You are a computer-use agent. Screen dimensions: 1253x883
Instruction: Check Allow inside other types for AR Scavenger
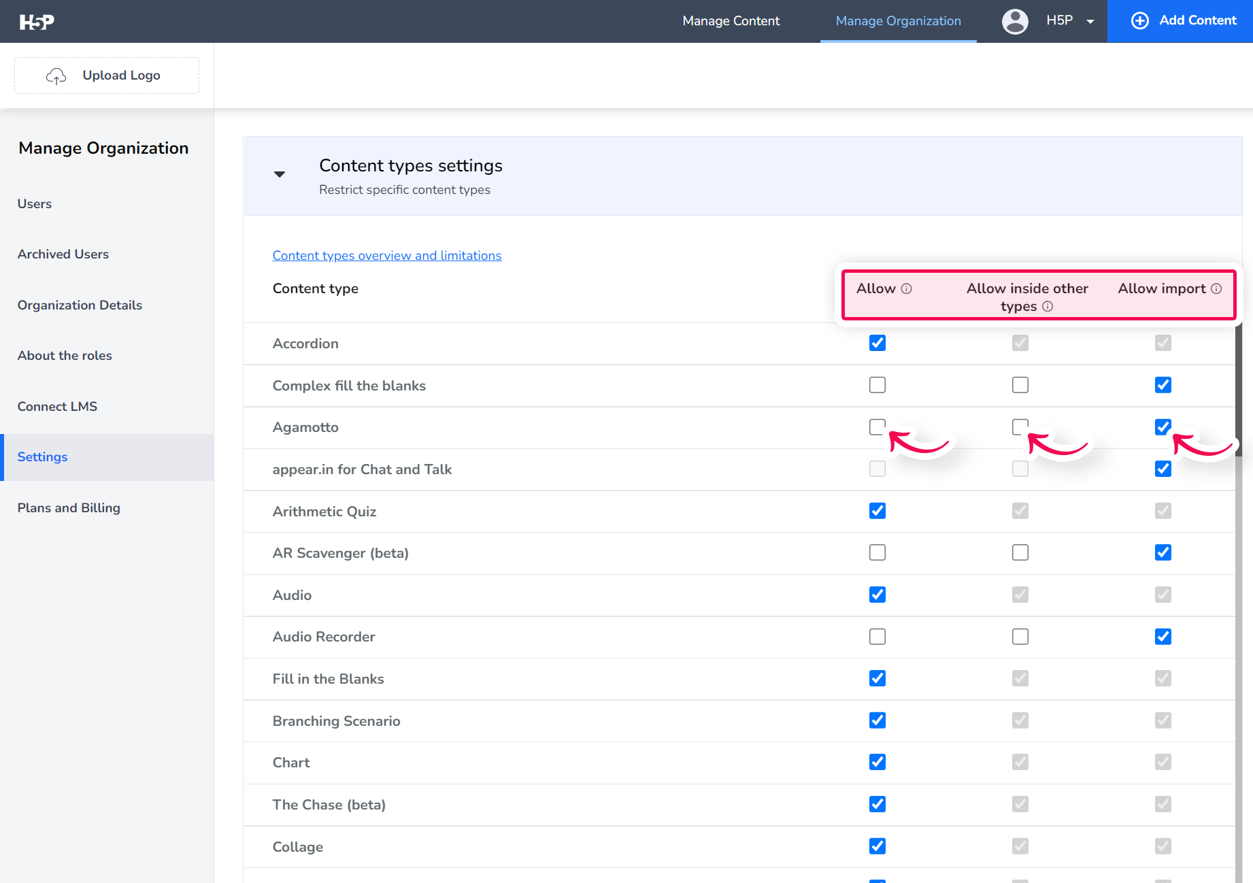1020,552
